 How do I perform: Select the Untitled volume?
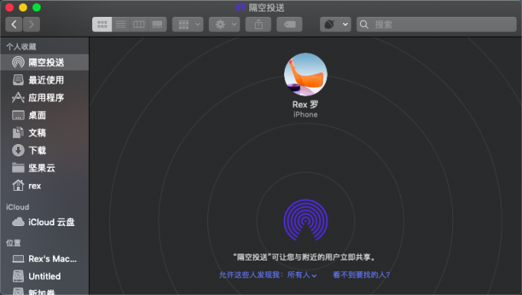coord(45,276)
